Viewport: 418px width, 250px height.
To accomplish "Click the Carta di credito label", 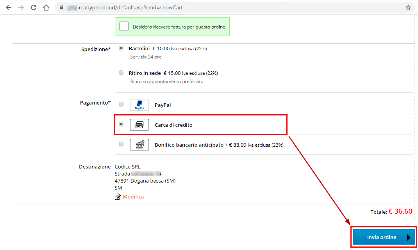I will pos(173,125).
